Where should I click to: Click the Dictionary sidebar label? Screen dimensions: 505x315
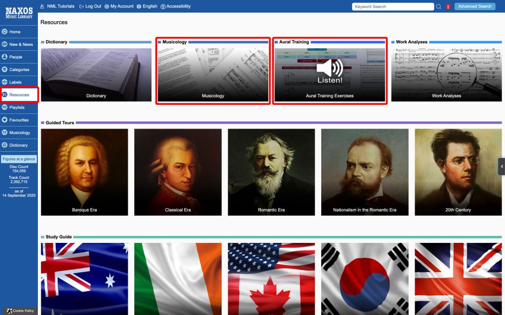point(18,145)
